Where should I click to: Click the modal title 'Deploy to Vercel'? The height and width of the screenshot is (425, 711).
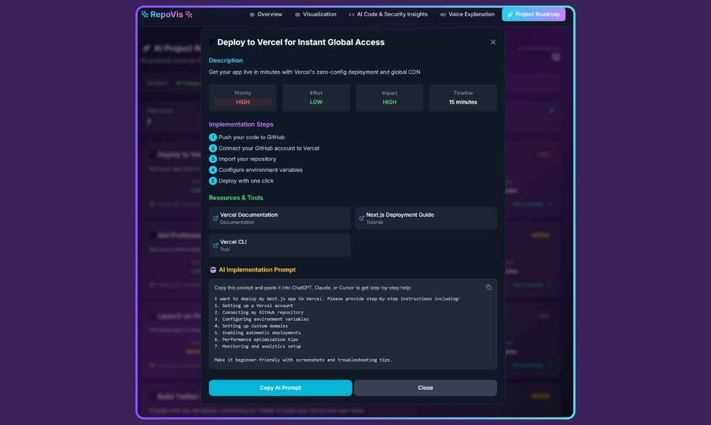(301, 42)
